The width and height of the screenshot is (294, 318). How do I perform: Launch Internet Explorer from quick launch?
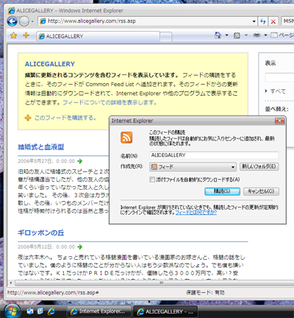tap(51, 311)
